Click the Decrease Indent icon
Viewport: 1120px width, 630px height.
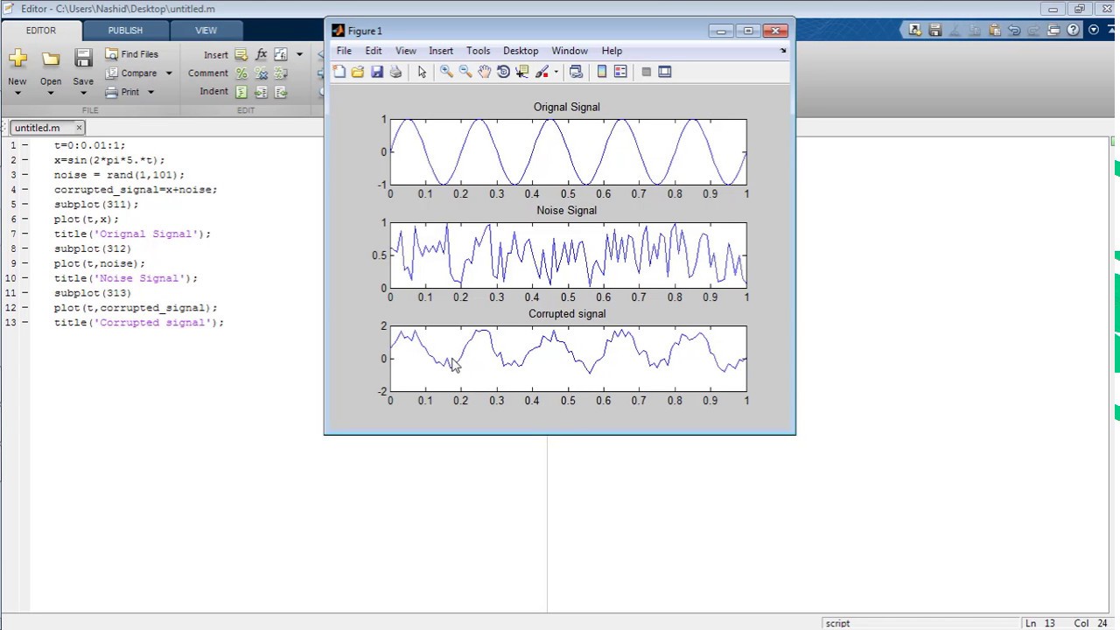(x=281, y=92)
